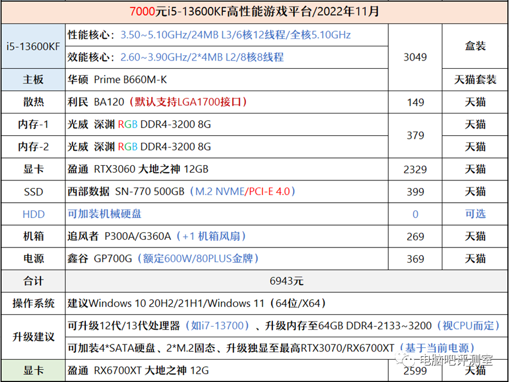Click the SSD label cell

coord(33,192)
